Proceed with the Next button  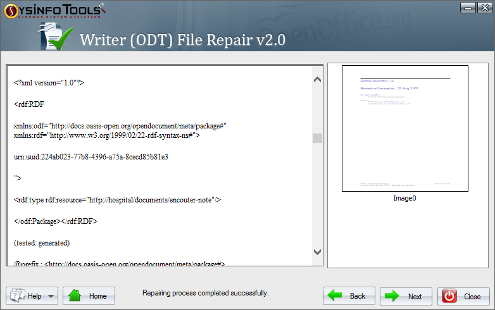406,296
